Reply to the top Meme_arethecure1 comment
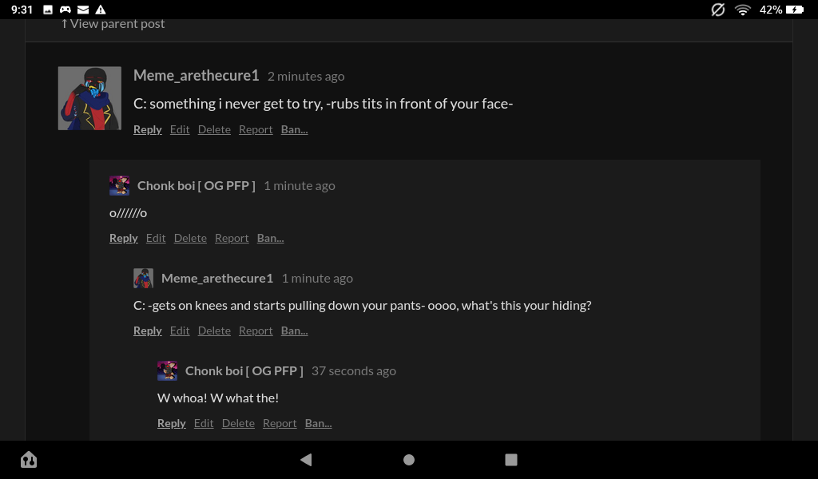Image resolution: width=818 pixels, height=479 pixels. point(148,129)
